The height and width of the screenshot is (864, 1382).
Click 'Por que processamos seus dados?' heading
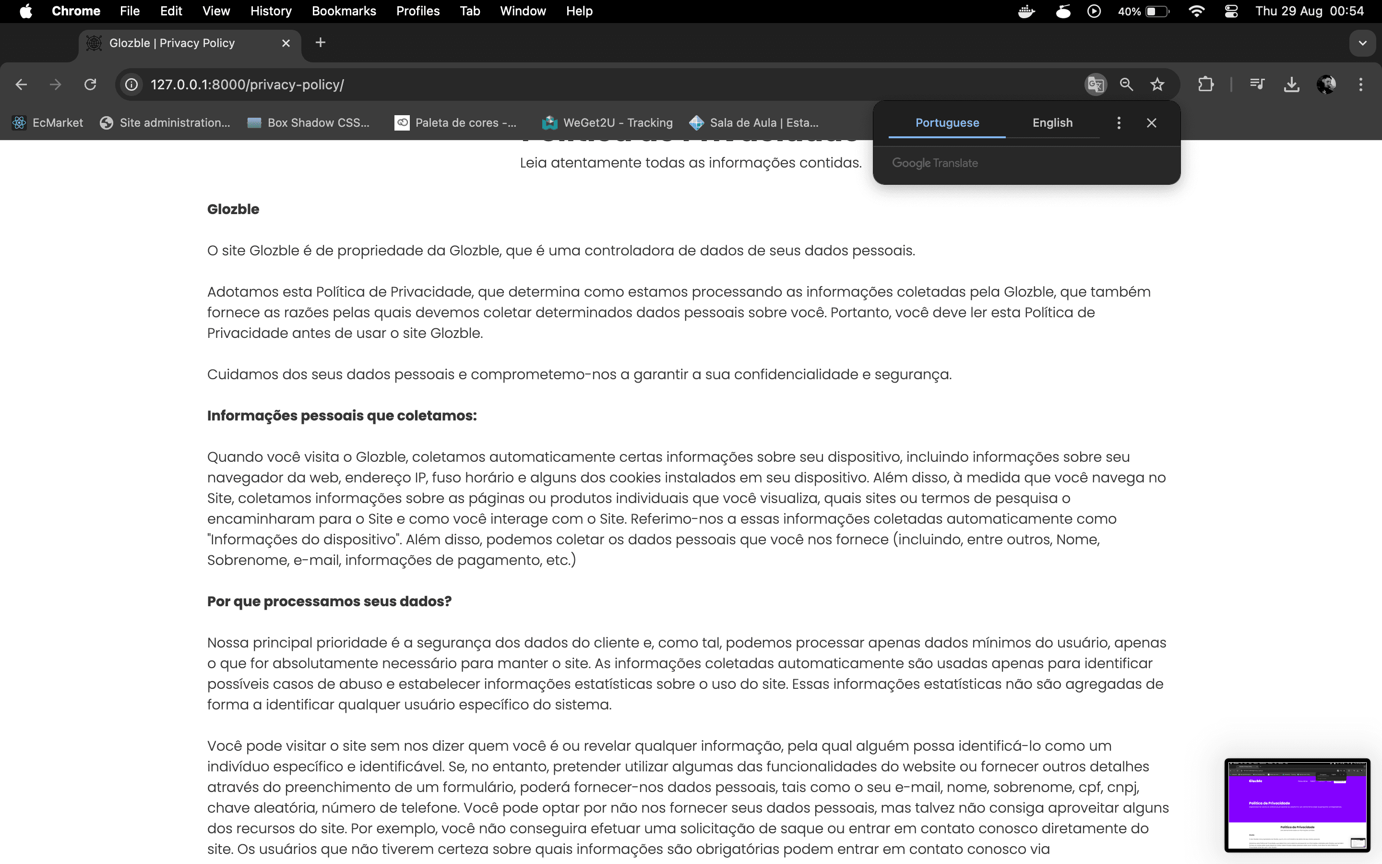point(330,601)
